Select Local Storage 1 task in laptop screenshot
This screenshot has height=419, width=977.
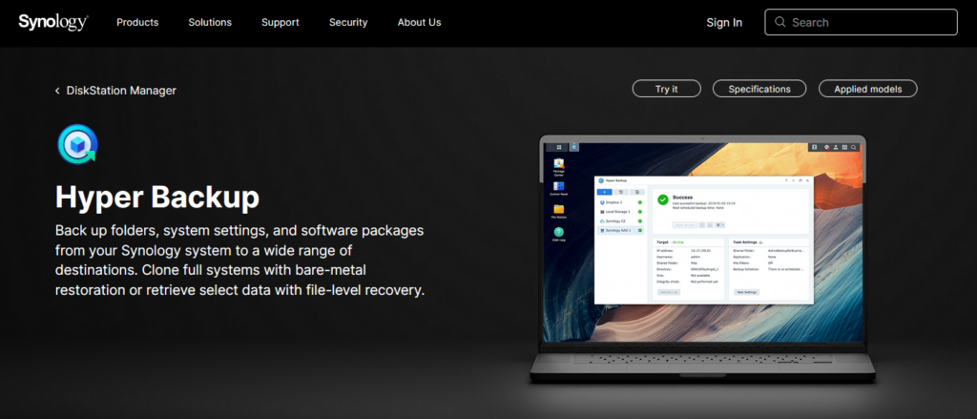620,211
